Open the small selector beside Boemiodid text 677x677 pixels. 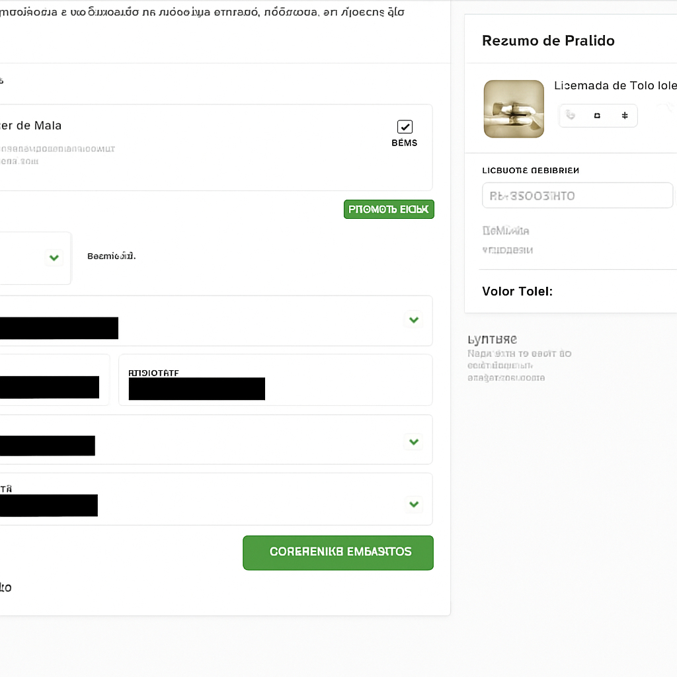54,258
